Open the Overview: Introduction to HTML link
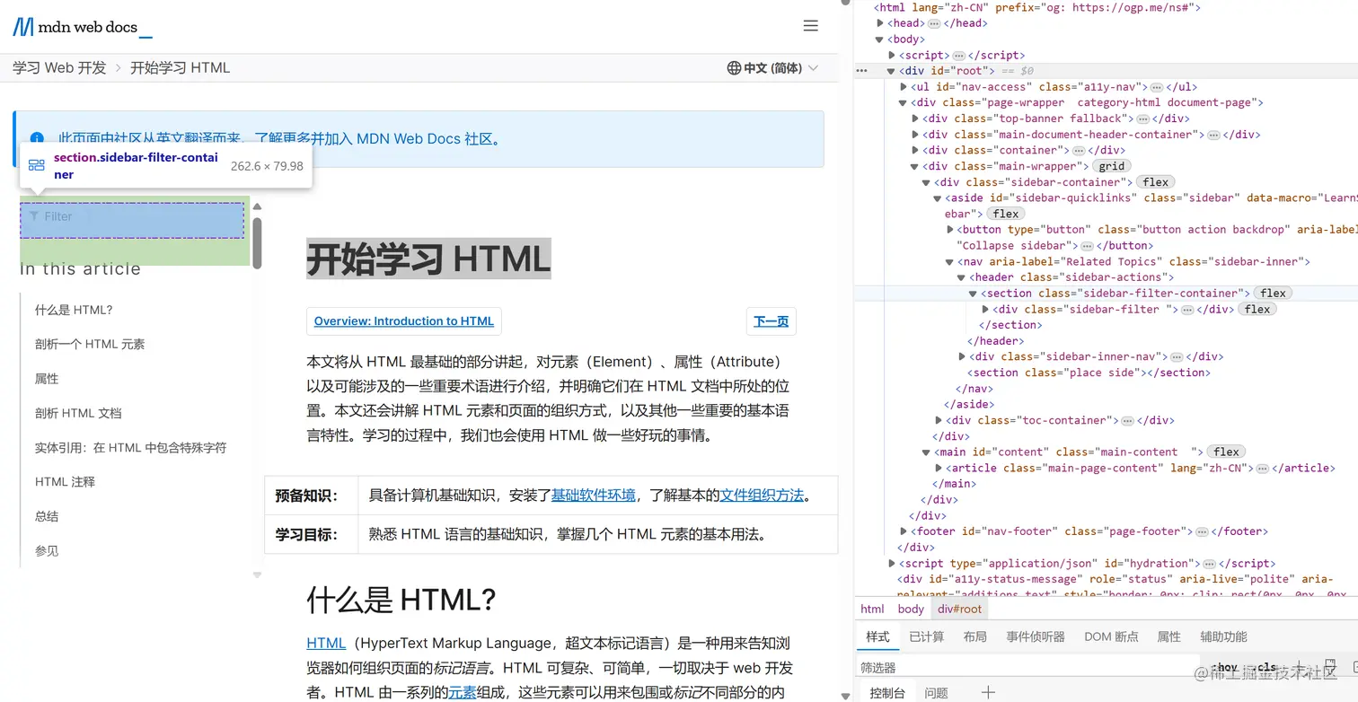Image resolution: width=1358 pixels, height=702 pixels. pos(404,321)
